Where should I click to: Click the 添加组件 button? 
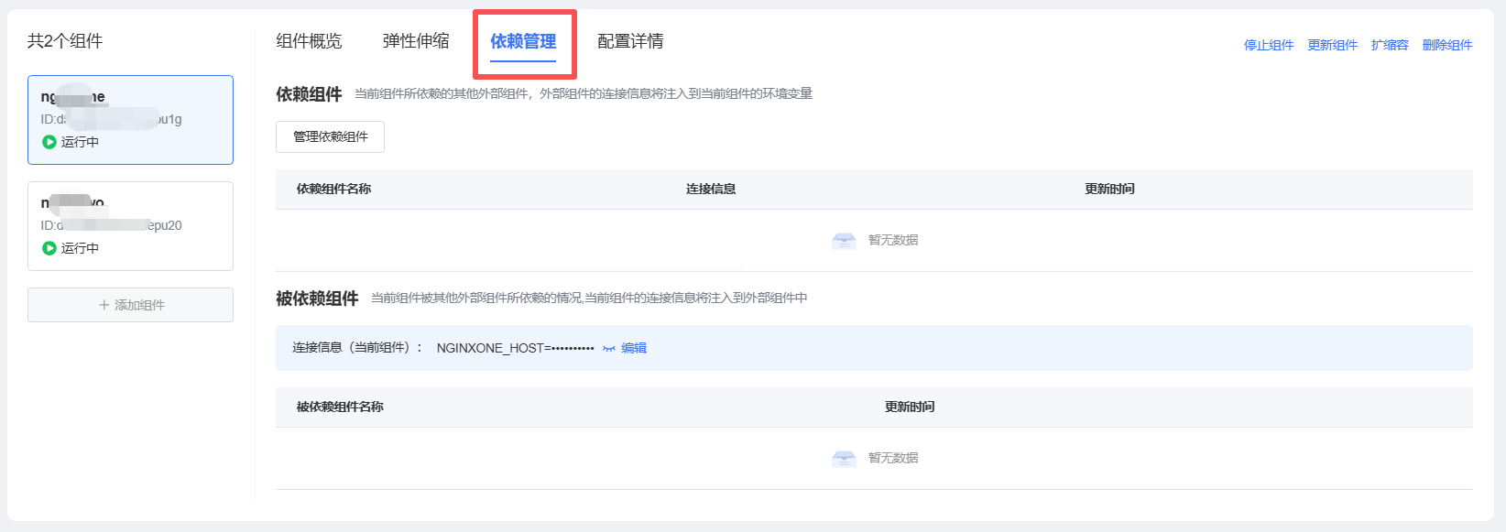click(x=130, y=305)
